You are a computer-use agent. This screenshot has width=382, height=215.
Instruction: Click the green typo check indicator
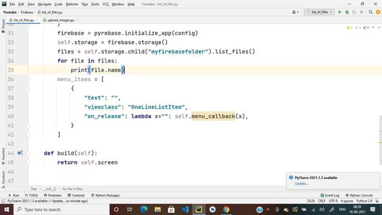tap(366, 27)
